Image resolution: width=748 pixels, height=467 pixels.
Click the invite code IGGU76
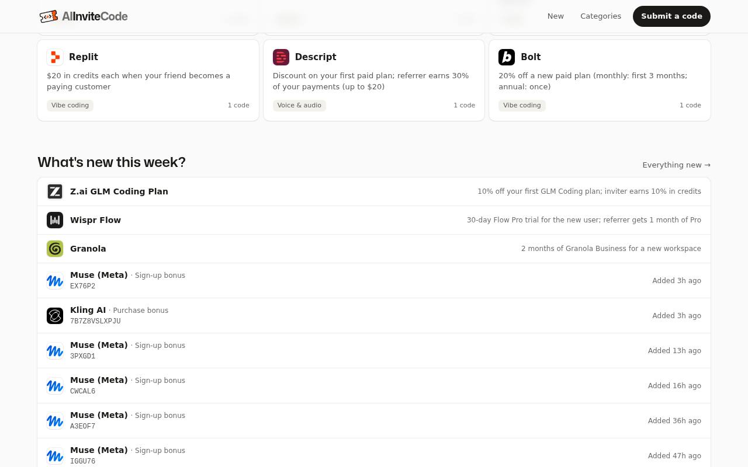coord(82,462)
